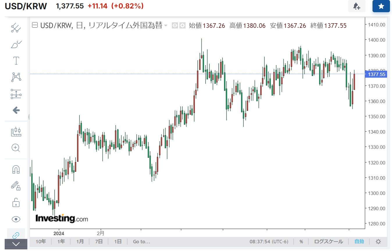Hide all drawings with eye icon
Viewport: 392px width, 252px height.
16,219
